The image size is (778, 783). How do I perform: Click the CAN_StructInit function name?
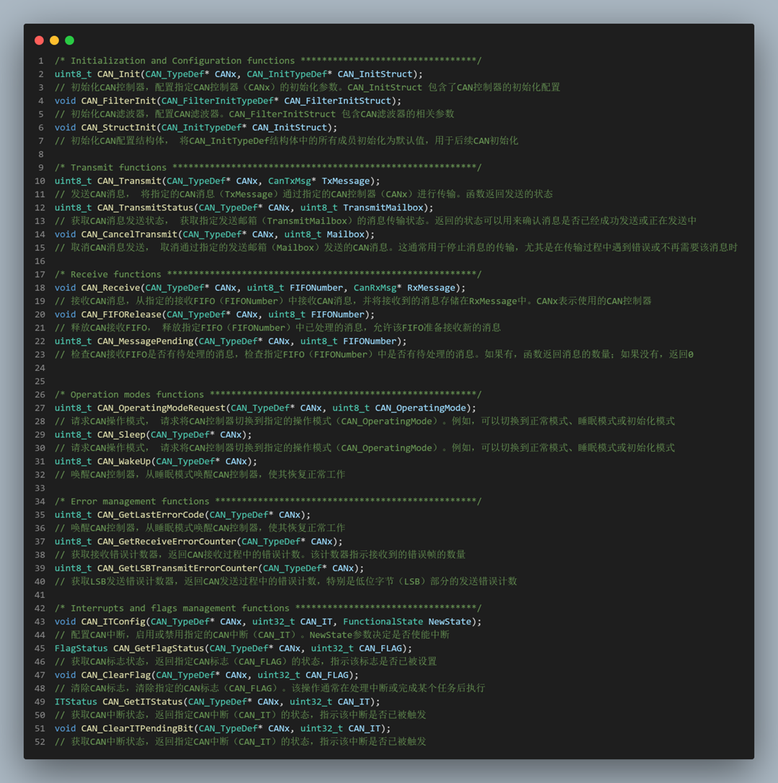point(118,127)
